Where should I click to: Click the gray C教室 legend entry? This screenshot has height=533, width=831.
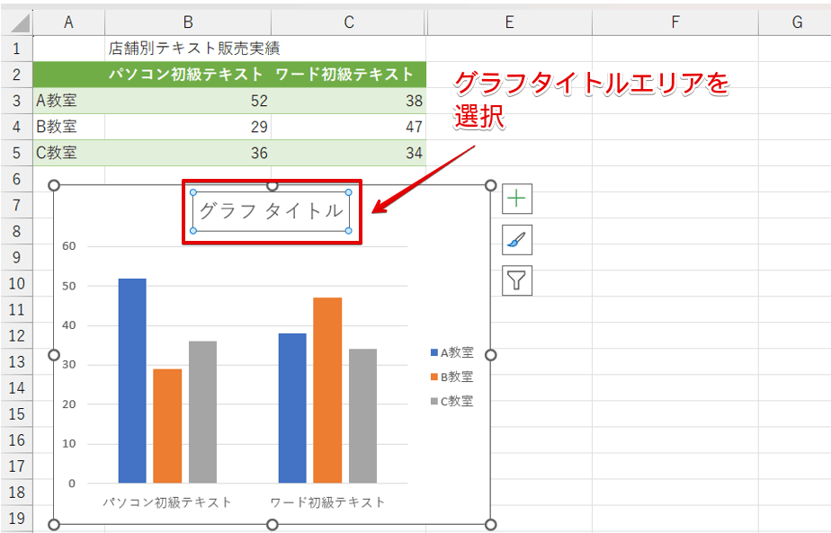coord(452,401)
